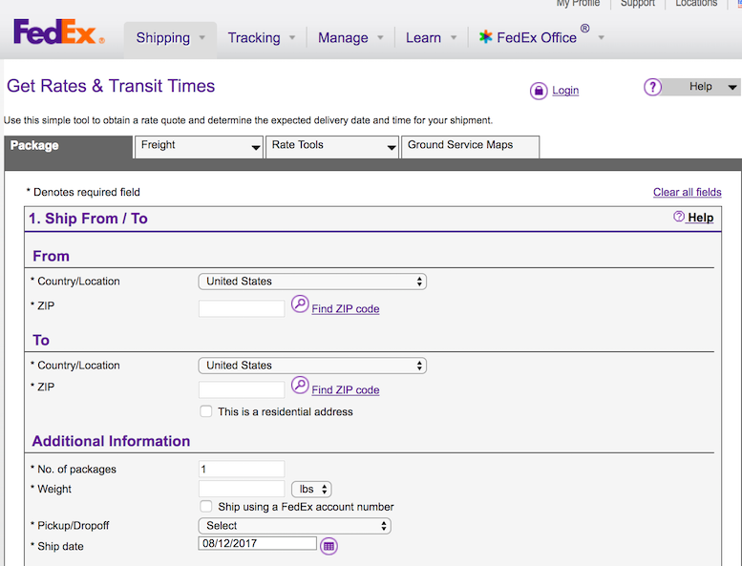Check This is a residential address

[x=206, y=411]
